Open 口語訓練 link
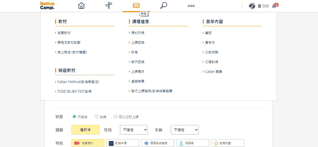Viewport: 318px width, 147px height. coord(211,62)
